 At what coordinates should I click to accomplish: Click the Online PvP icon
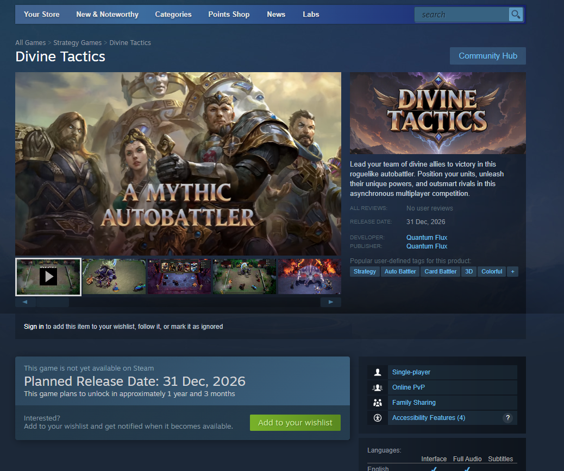(377, 387)
